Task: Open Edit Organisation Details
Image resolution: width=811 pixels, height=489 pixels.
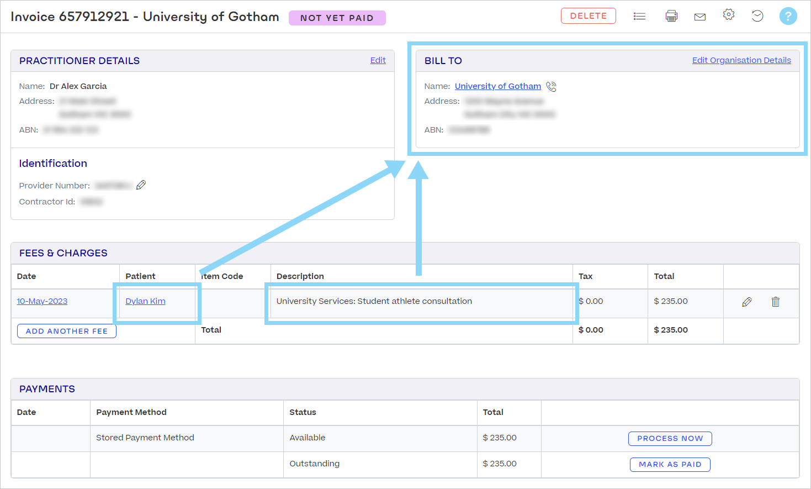Action: coord(741,60)
